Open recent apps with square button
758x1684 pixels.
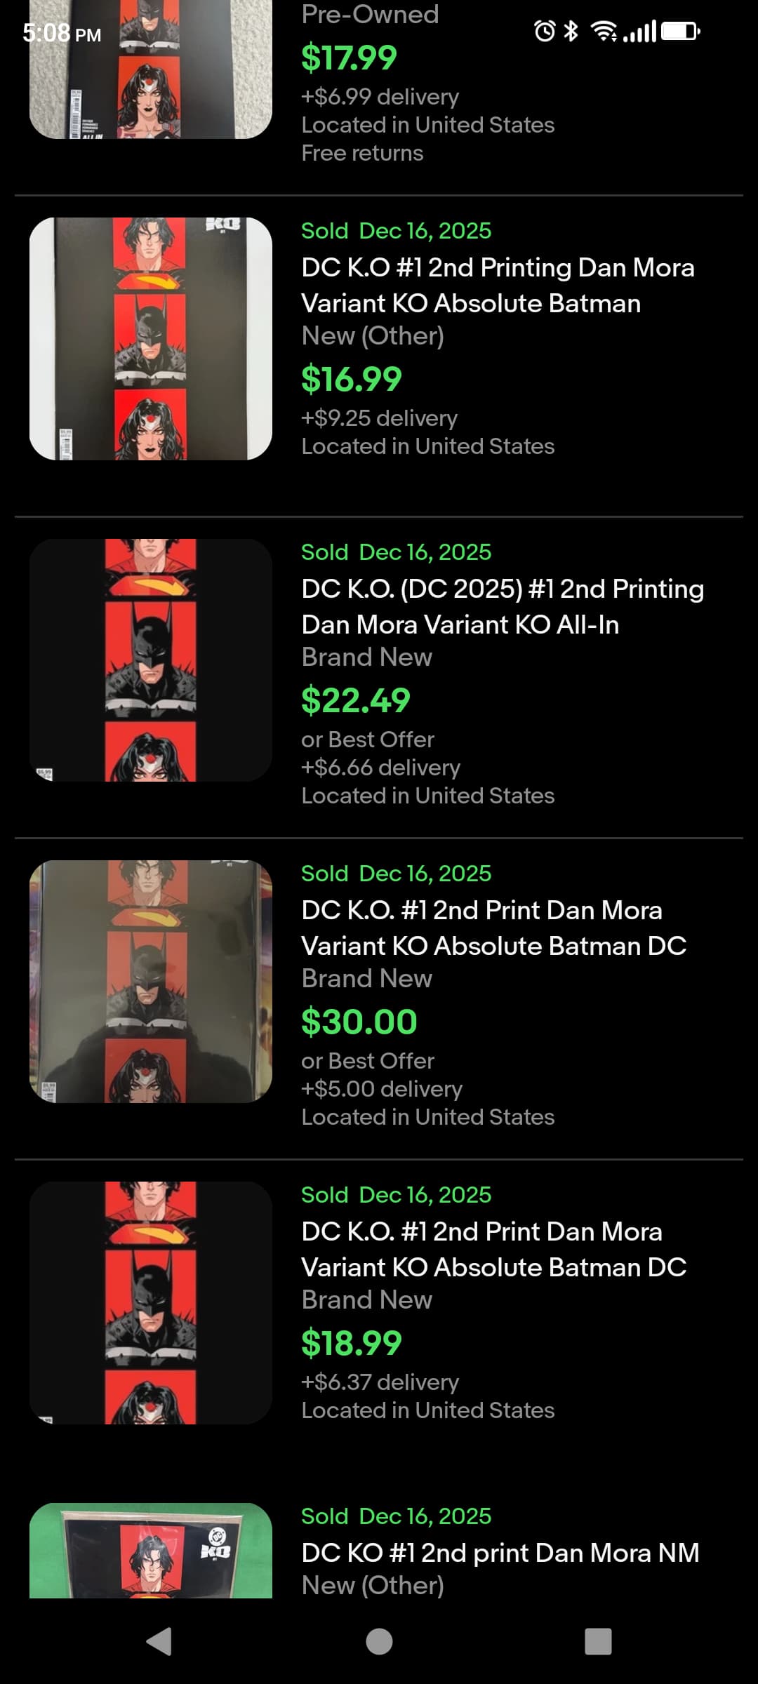[598, 1641]
